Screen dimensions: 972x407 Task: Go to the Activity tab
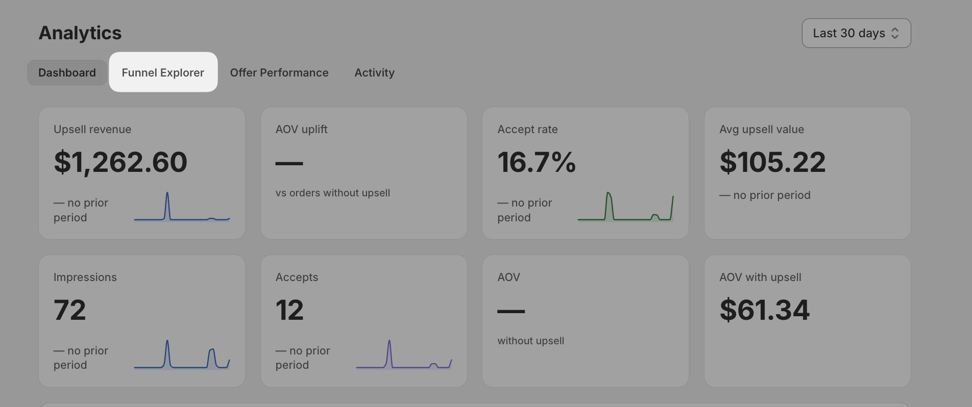pos(374,72)
